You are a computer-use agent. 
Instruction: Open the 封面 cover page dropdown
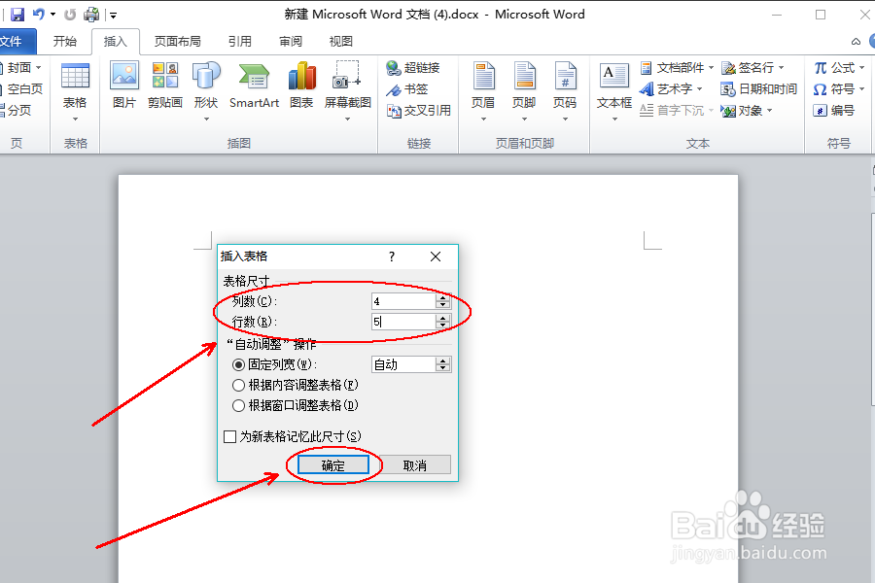(22, 67)
